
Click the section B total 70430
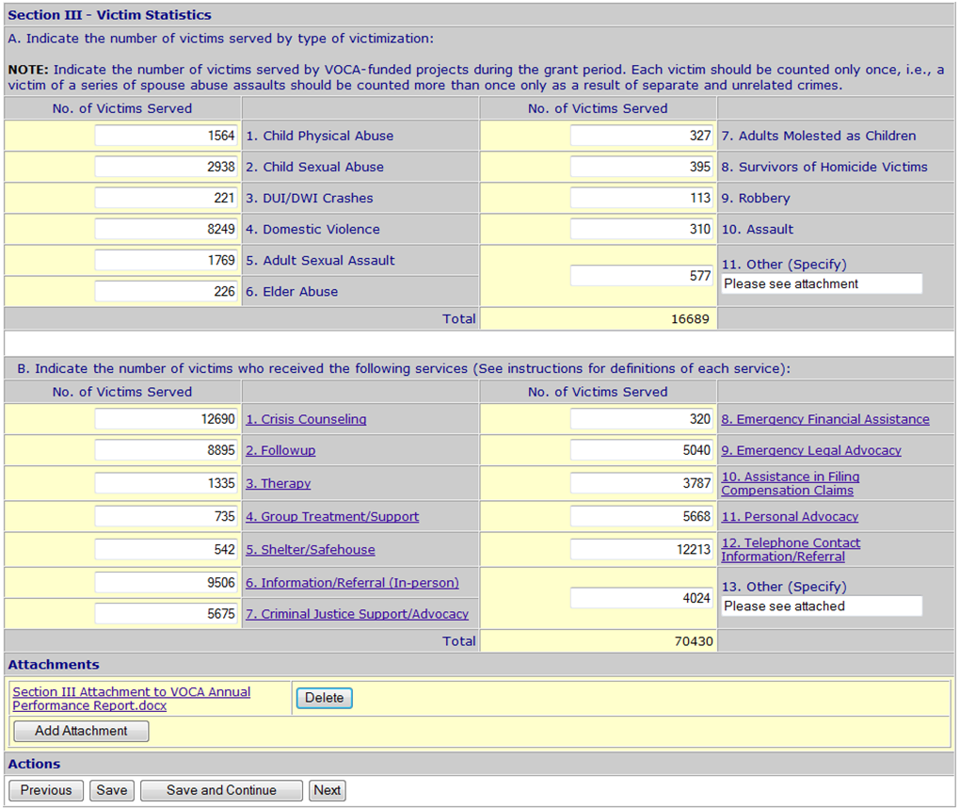click(694, 640)
